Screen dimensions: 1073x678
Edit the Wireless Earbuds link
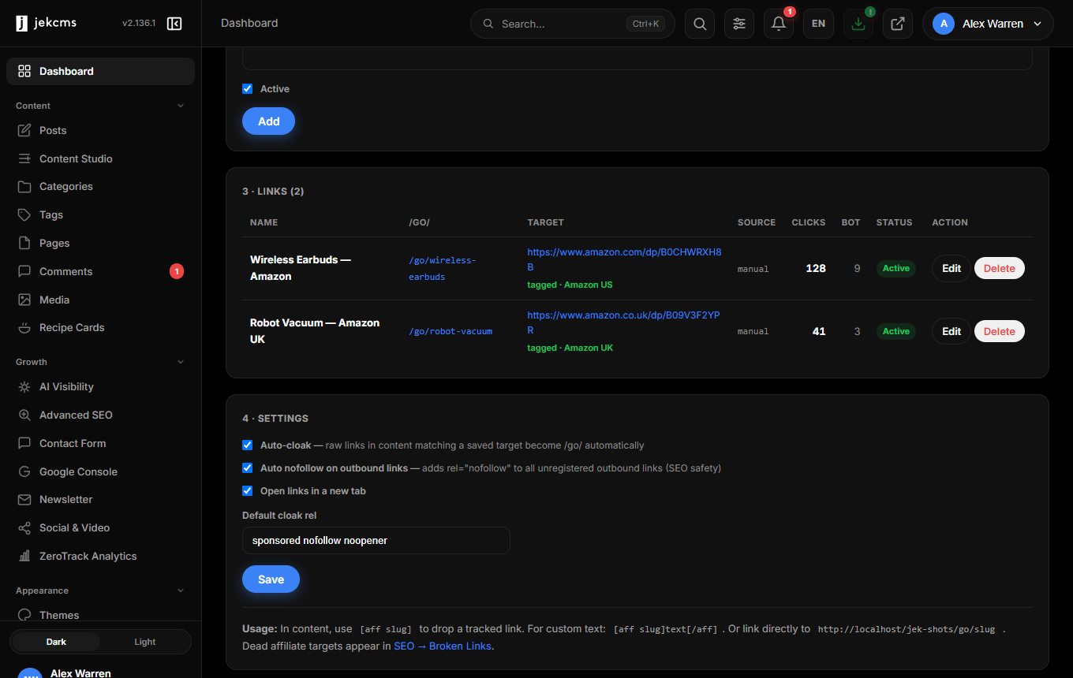[x=951, y=268]
